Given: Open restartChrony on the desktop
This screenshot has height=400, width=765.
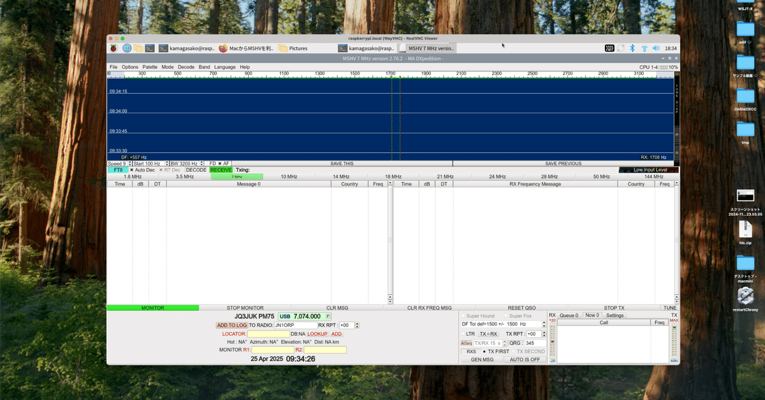Looking at the screenshot, I should (745, 299).
